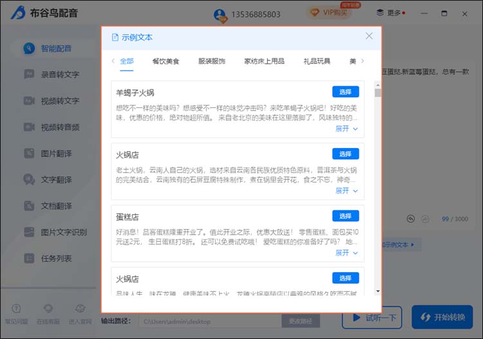Click the 蛋糕店 title
Viewport: 483px width, 339px height.
(128, 217)
